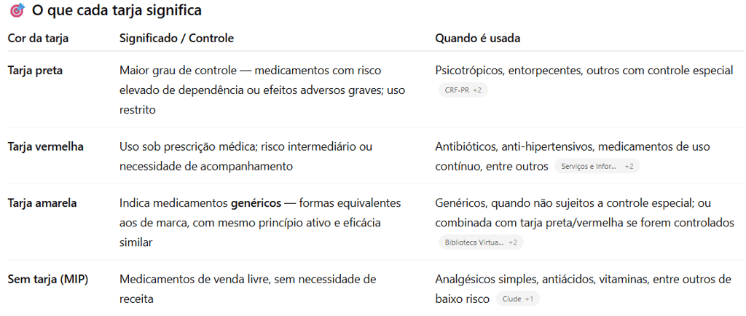Viewport: 746px width, 316px height.
Task: Select the 'Tarja vermelha' row label
Action: pyautogui.click(x=45, y=146)
